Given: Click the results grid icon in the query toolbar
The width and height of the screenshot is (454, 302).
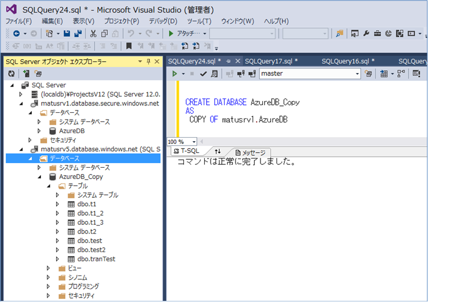Looking at the screenshot, I should (384, 74).
